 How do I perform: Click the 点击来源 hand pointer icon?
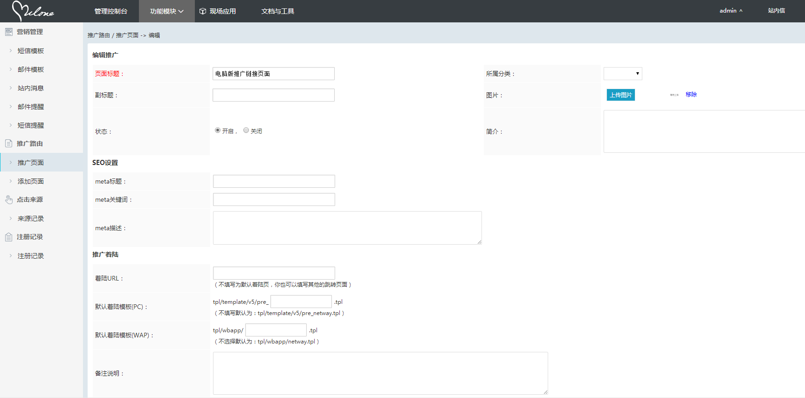click(x=8, y=199)
